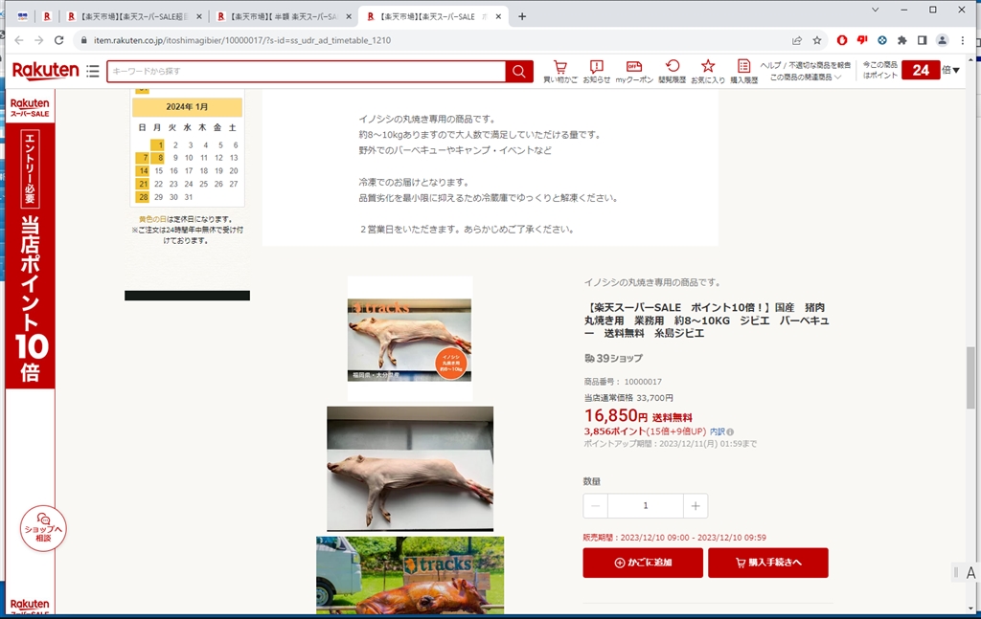This screenshot has height=619, width=981.
Task: Open Chrome side panel icon
Action: coord(923,40)
